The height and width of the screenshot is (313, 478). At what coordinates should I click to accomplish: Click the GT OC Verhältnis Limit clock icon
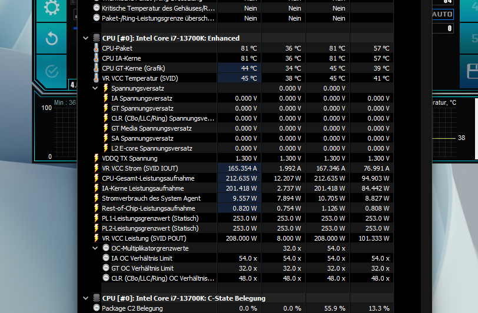(x=106, y=268)
